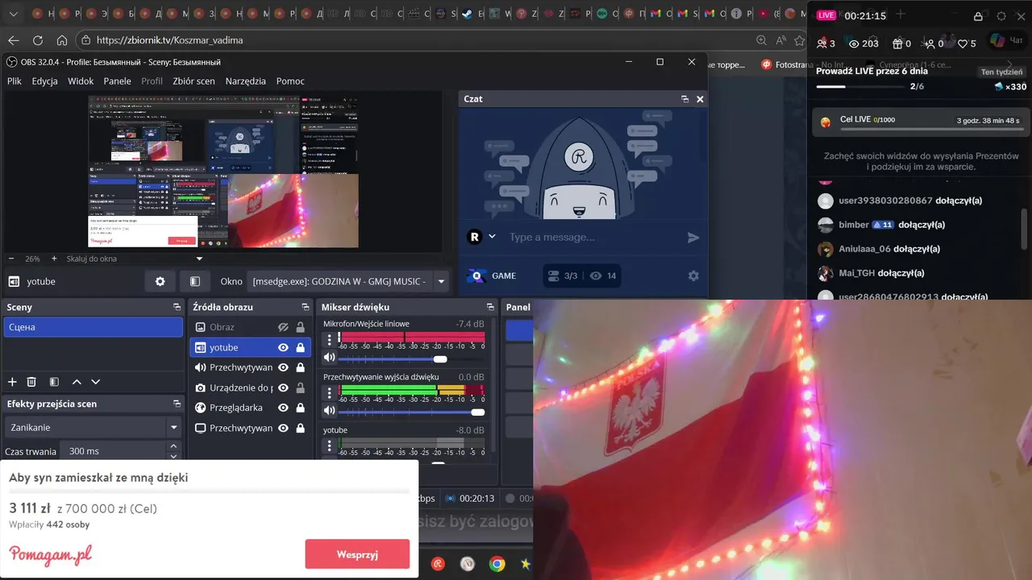Open the Pomoc menu

pyautogui.click(x=290, y=81)
